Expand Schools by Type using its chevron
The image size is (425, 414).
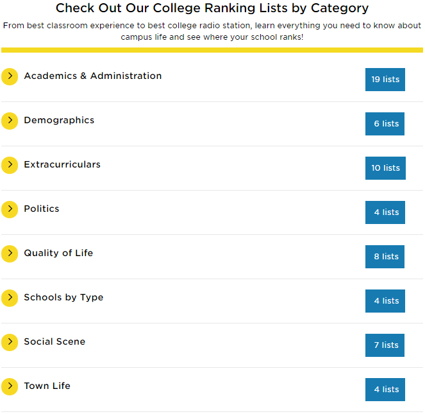[x=10, y=298]
